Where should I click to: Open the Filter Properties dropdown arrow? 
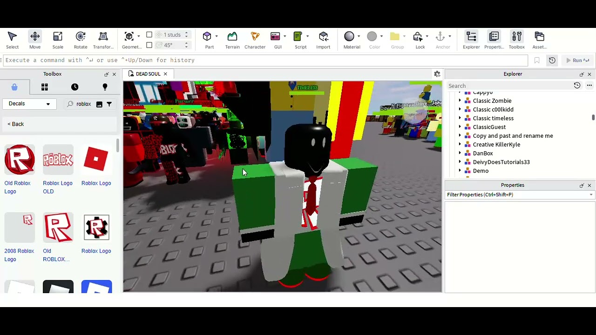point(591,195)
